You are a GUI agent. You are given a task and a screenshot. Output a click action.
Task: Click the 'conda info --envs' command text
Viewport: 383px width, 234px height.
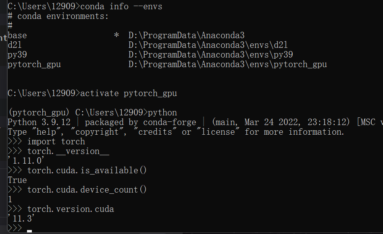point(121,6)
